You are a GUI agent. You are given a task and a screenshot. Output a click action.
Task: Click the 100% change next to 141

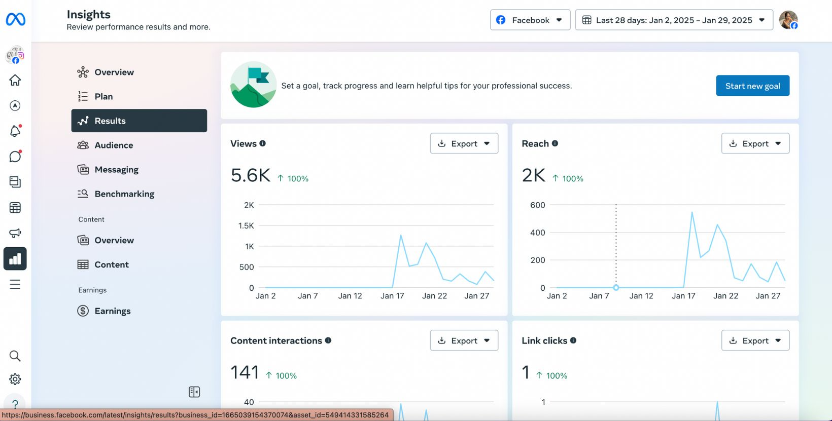click(281, 375)
